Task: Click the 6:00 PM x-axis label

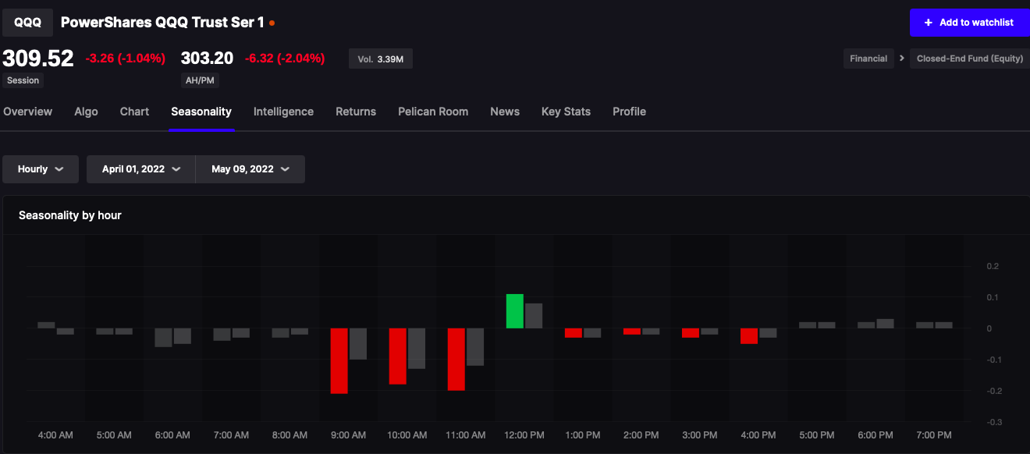Action: pyautogui.click(x=875, y=434)
